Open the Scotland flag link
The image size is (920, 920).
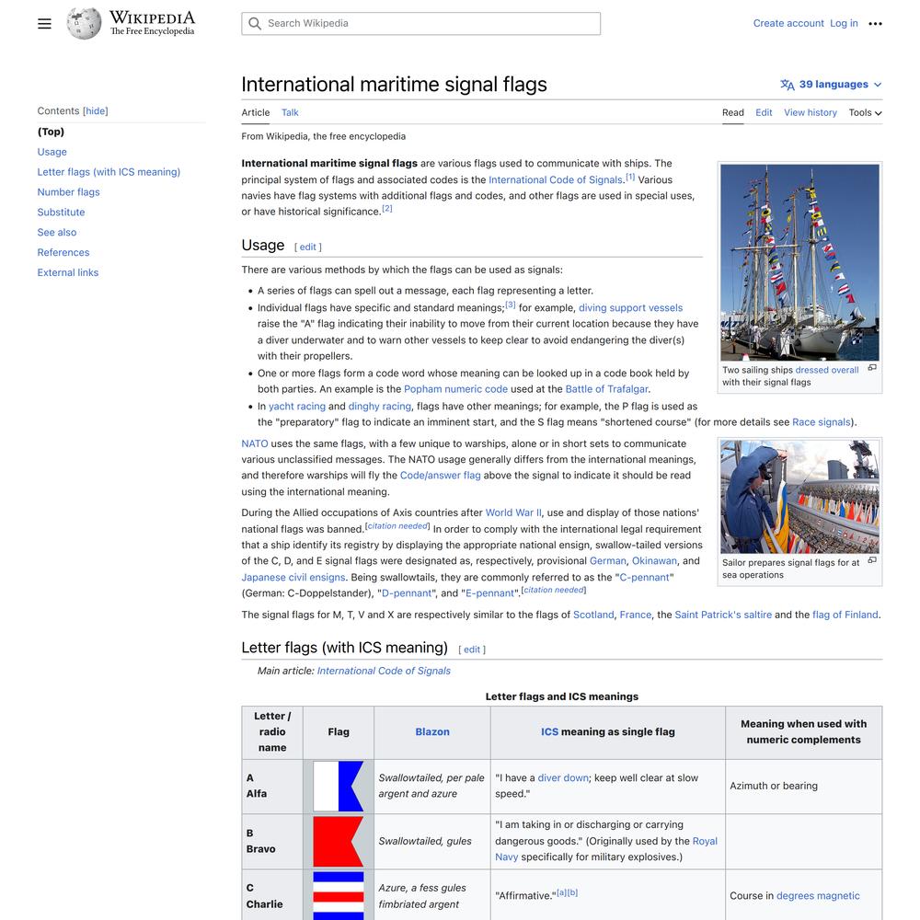(593, 615)
